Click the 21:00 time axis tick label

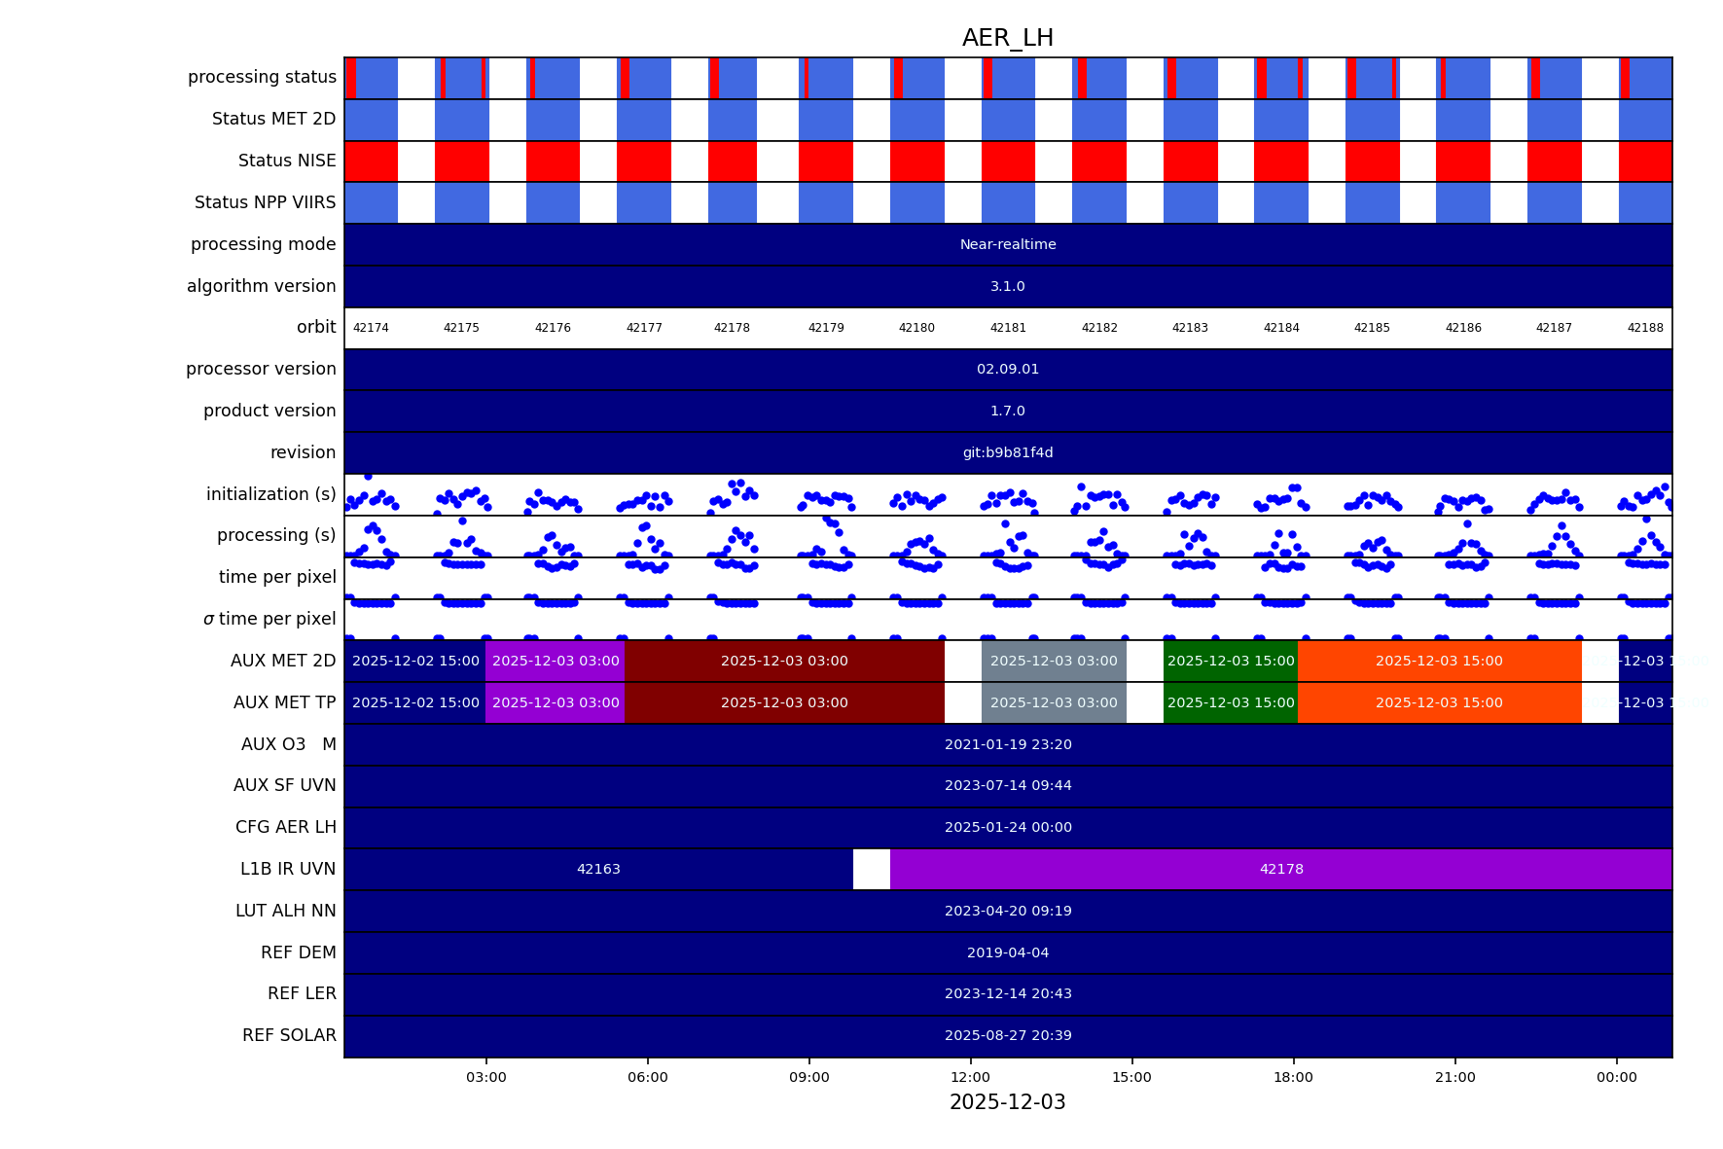click(1454, 1077)
